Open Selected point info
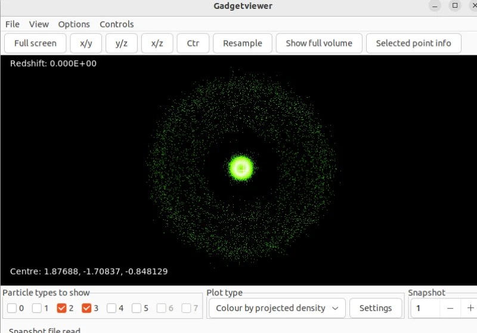The width and height of the screenshot is (477, 333). (413, 43)
